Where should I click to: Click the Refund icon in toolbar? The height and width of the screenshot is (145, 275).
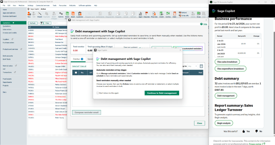coord(183,13)
